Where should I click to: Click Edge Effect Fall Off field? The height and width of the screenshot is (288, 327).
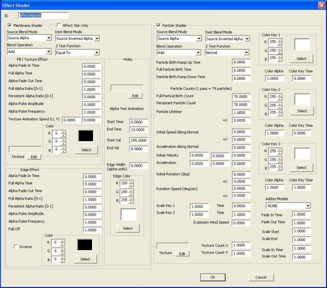click(92, 230)
